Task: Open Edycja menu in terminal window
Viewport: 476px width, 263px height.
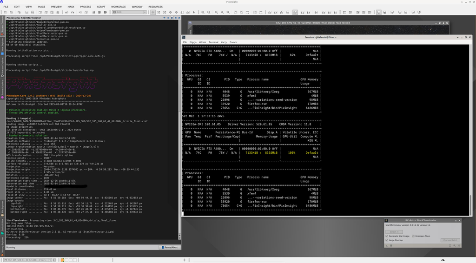Action: coord(193,42)
